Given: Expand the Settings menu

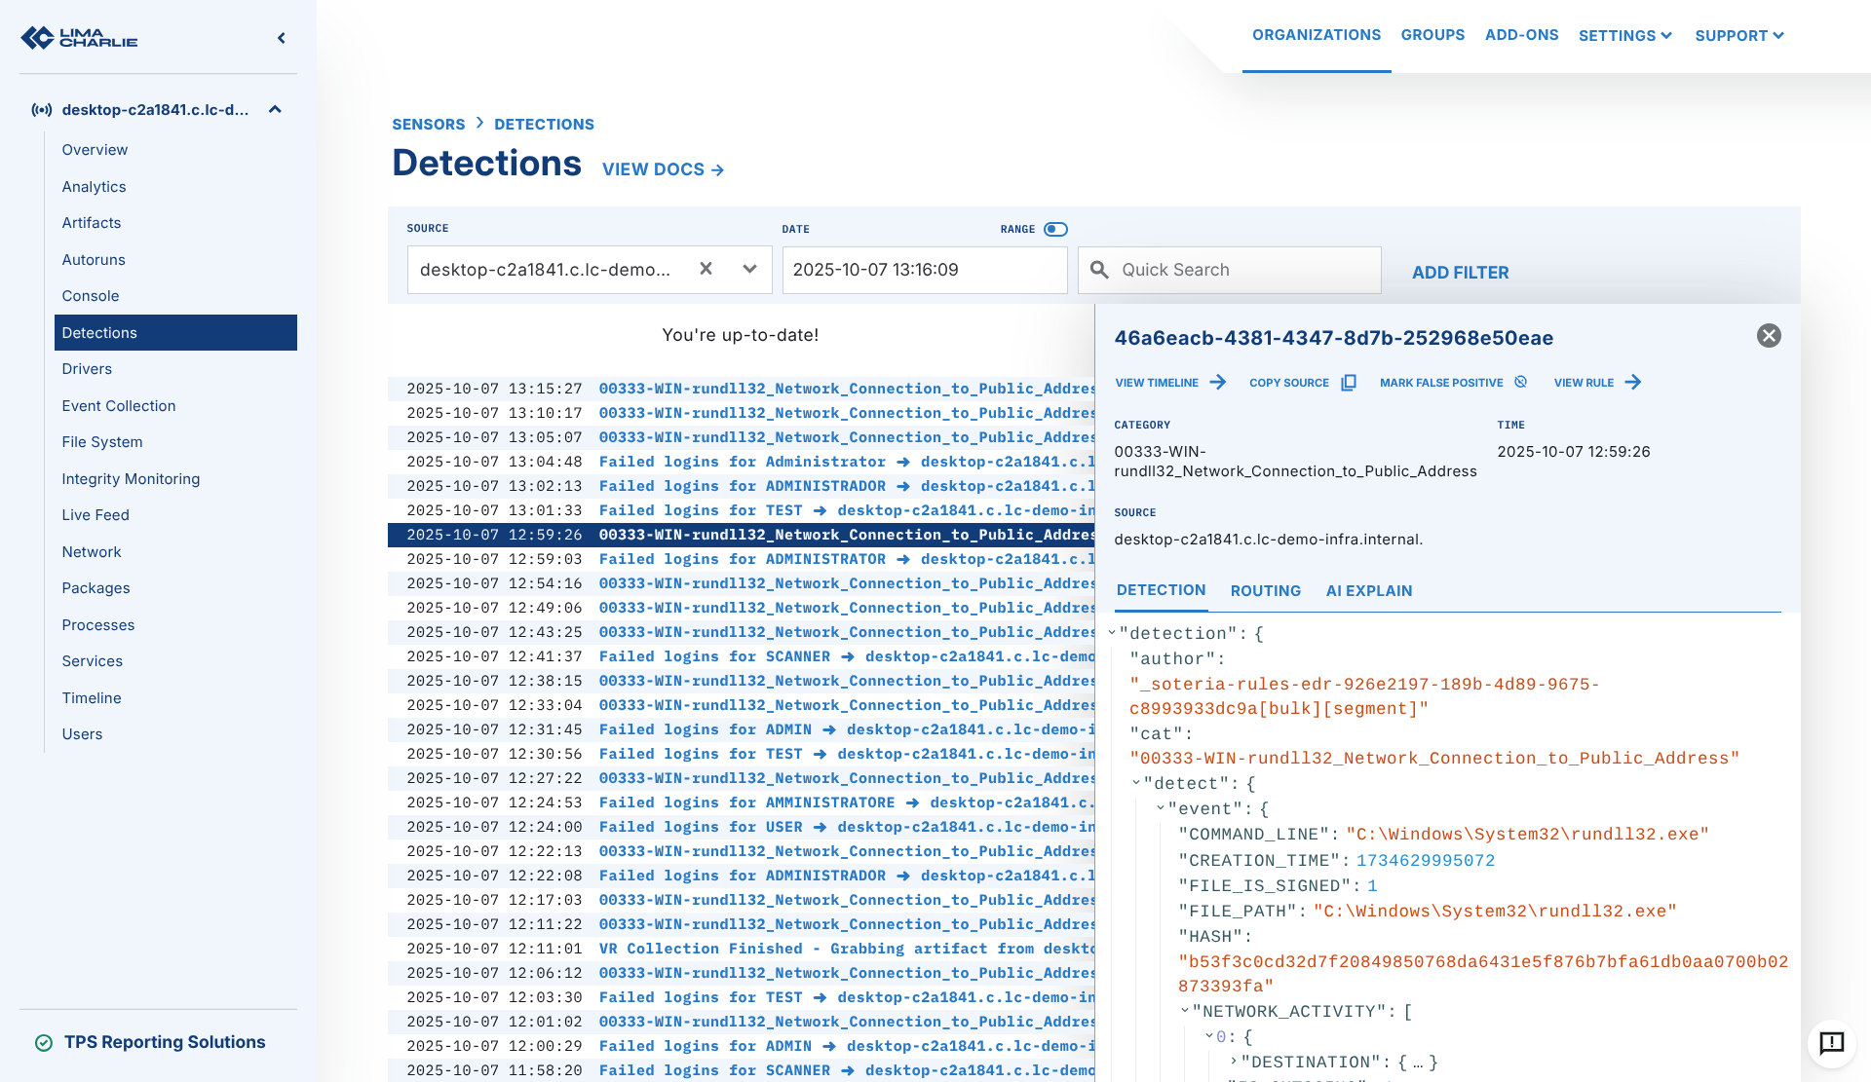Looking at the screenshot, I should pyautogui.click(x=1624, y=36).
